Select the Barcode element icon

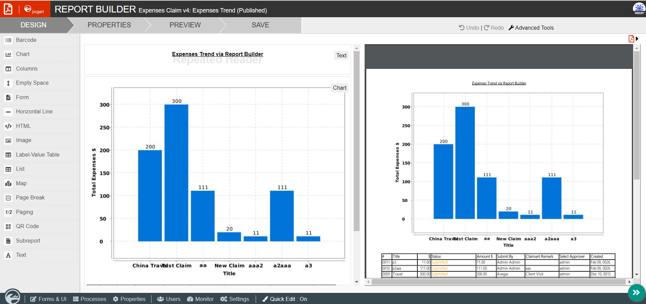point(8,40)
